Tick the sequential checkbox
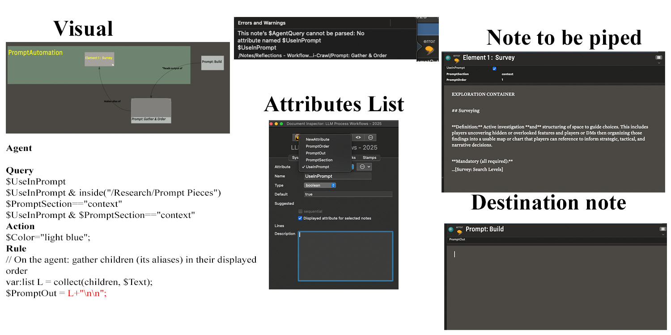Viewport: 671px width, 335px height. tap(300, 211)
